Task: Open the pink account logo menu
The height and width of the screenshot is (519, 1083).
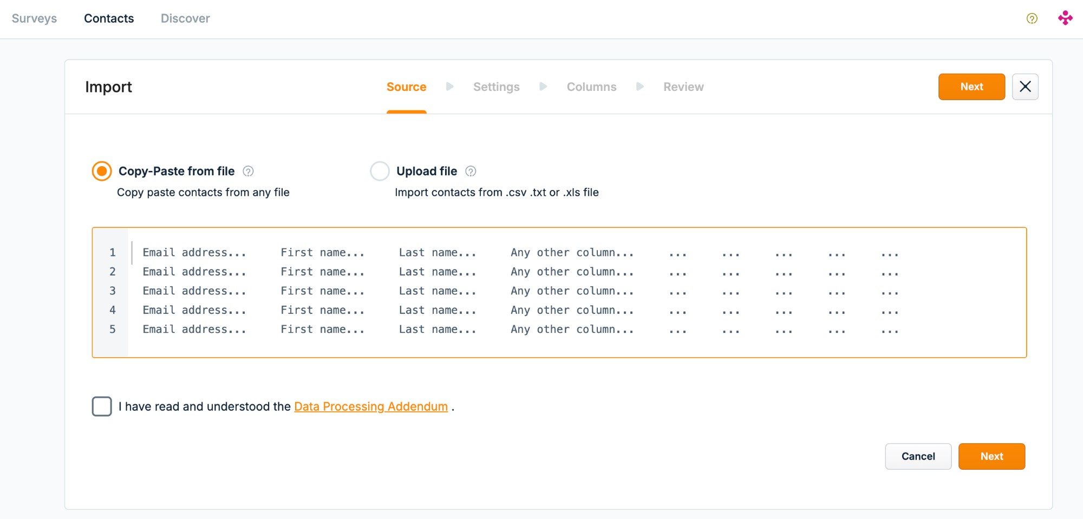Action: pos(1065,18)
